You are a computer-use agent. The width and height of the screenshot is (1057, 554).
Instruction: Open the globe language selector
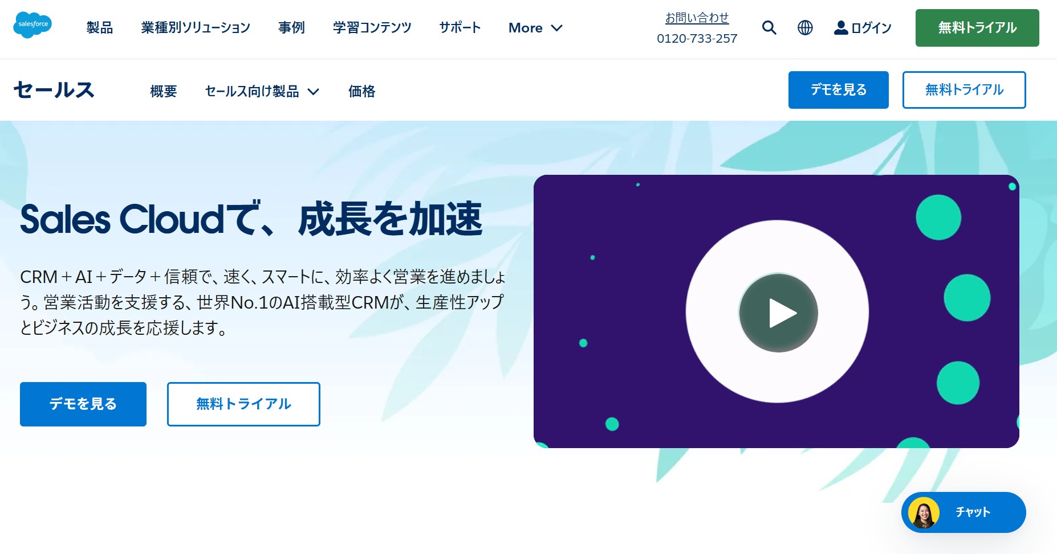click(805, 27)
